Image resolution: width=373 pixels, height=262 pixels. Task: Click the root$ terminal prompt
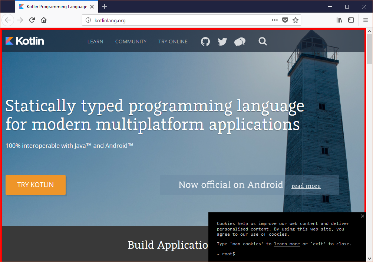point(226,254)
